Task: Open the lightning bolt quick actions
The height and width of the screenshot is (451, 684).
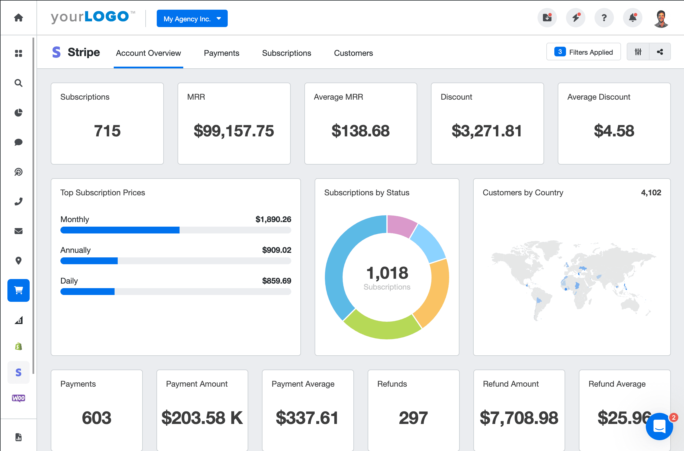Action: (575, 18)
